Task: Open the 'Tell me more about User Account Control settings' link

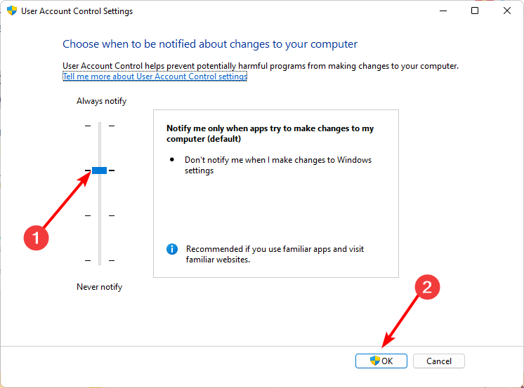Action: coord(155,76)
